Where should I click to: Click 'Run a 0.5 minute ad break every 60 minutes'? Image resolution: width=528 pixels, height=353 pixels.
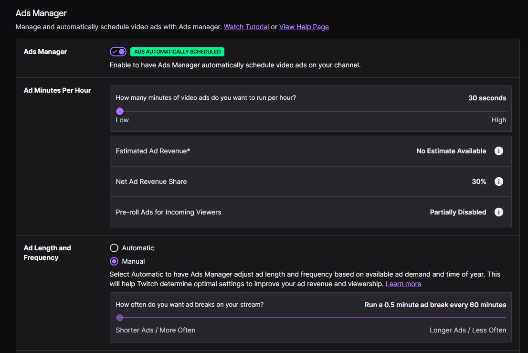click(435, 305)
